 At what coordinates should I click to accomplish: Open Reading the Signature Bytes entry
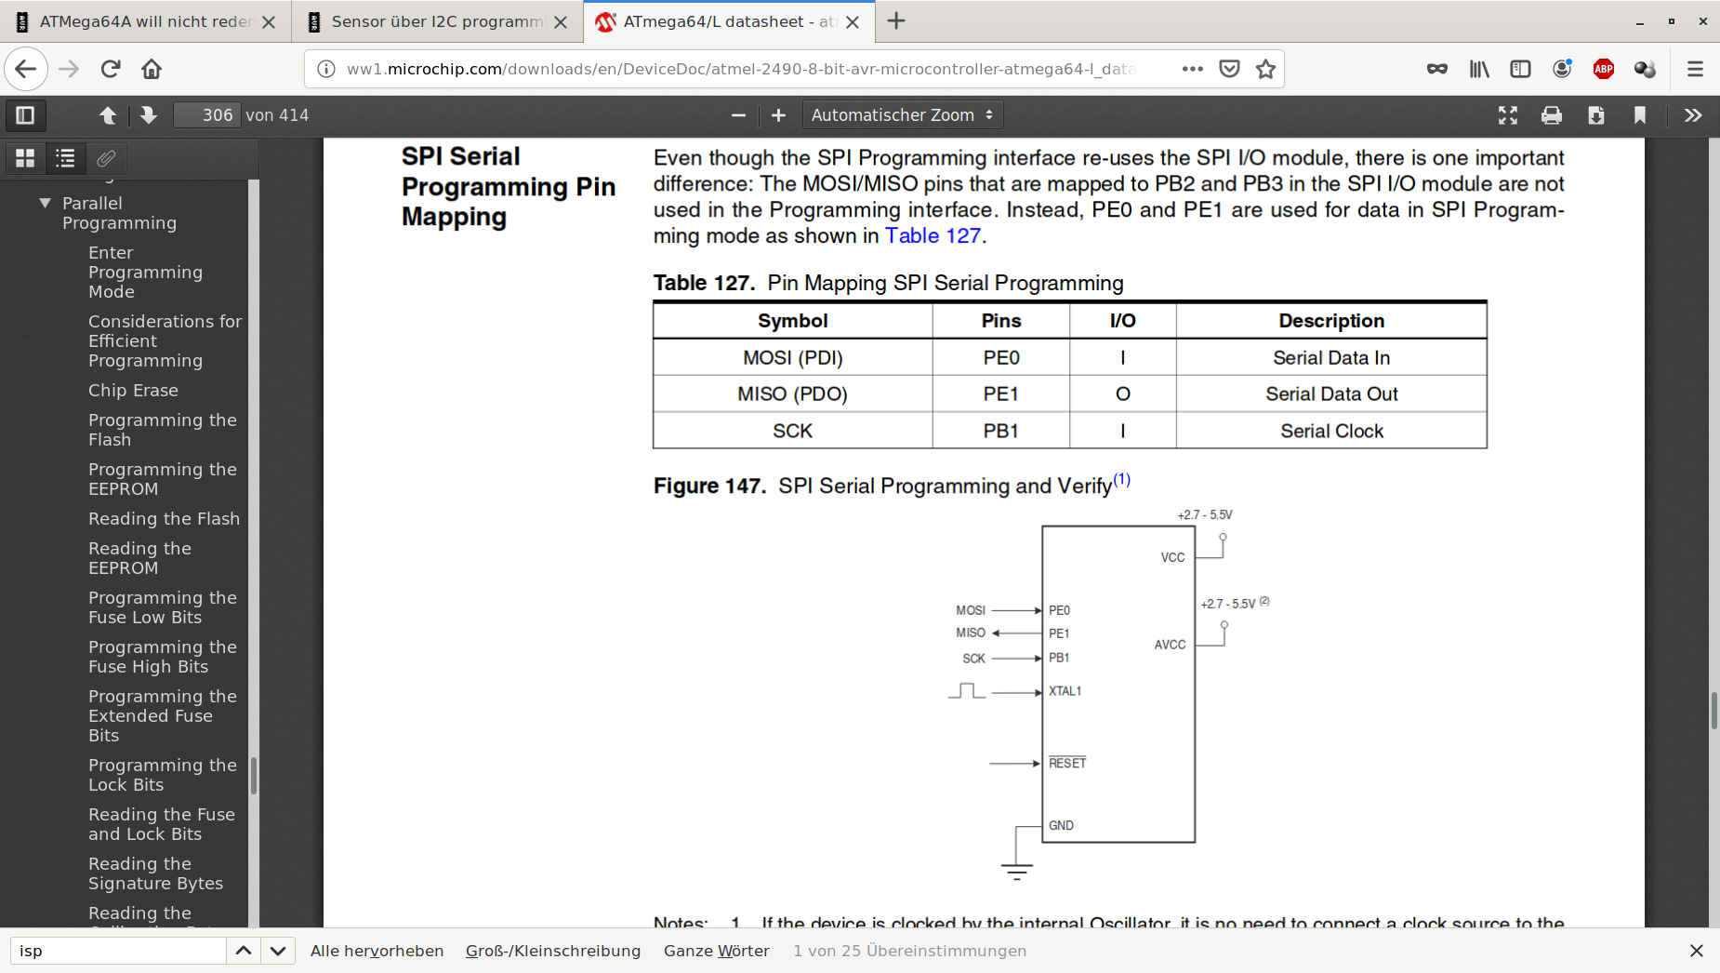click(x=155, y=873)
